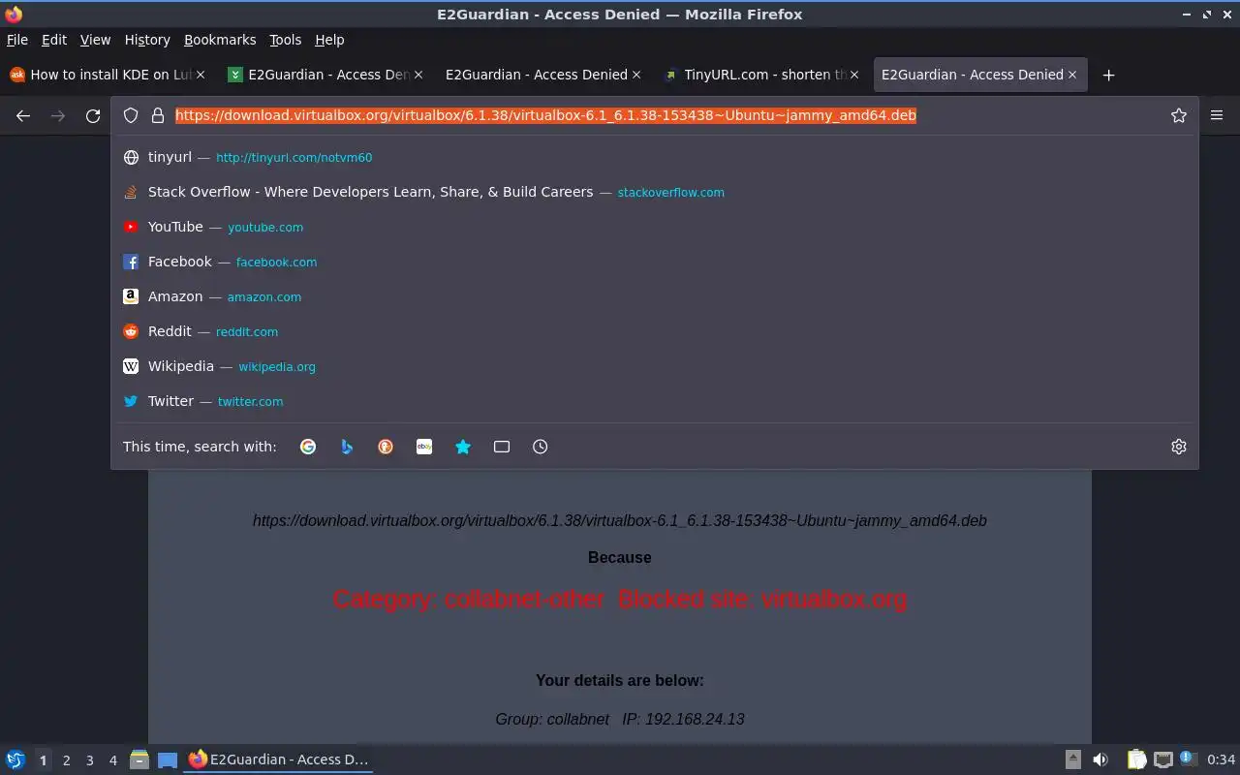Click the blocked URL text on page

click(x=620, y=520)
